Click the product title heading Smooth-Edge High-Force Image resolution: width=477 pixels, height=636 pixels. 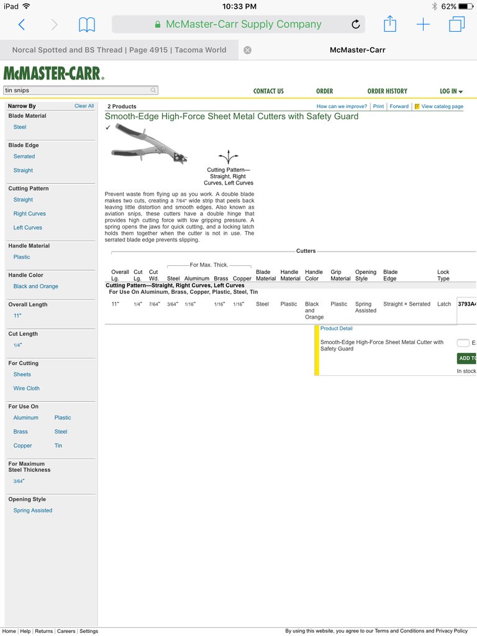point(232,116)
